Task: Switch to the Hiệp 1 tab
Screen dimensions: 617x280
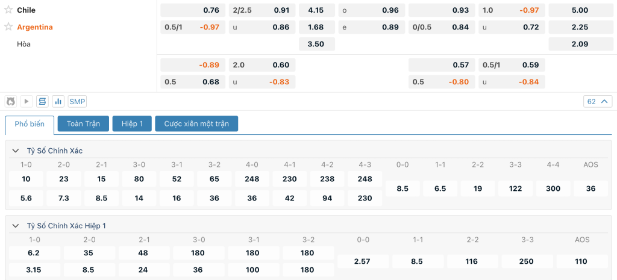Action: pyautogui.click(x=132, y=123)
